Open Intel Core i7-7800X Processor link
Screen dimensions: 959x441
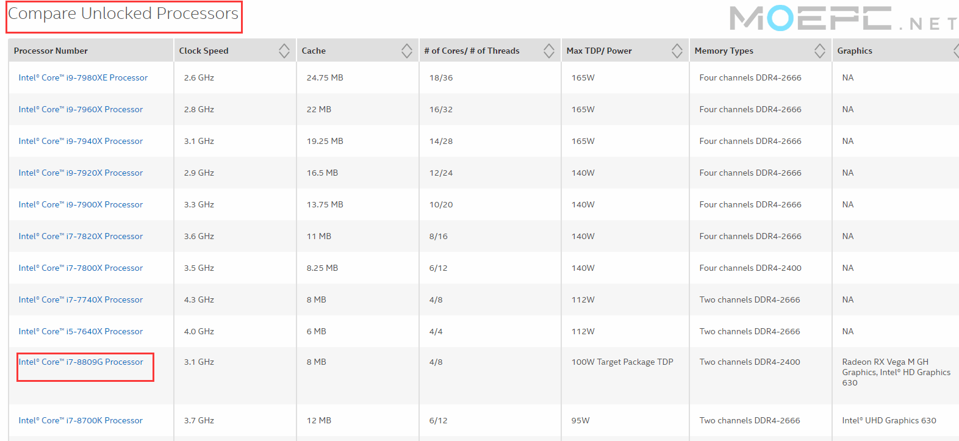(81, 268)
